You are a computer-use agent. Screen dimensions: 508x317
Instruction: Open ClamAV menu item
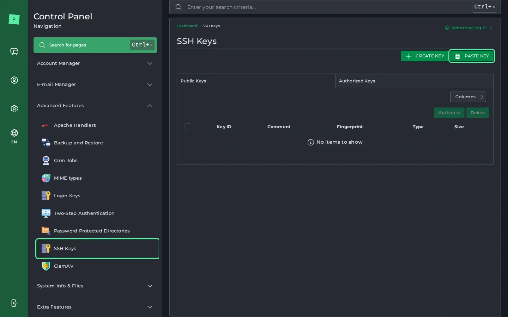tap(97, 266)
